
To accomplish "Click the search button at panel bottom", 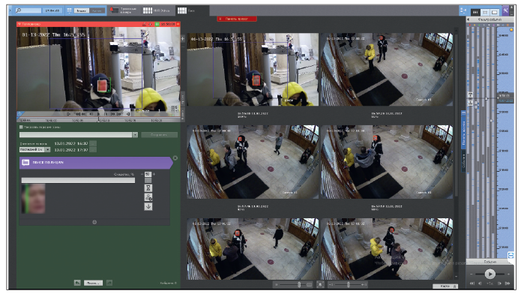I will click(93, 283).
